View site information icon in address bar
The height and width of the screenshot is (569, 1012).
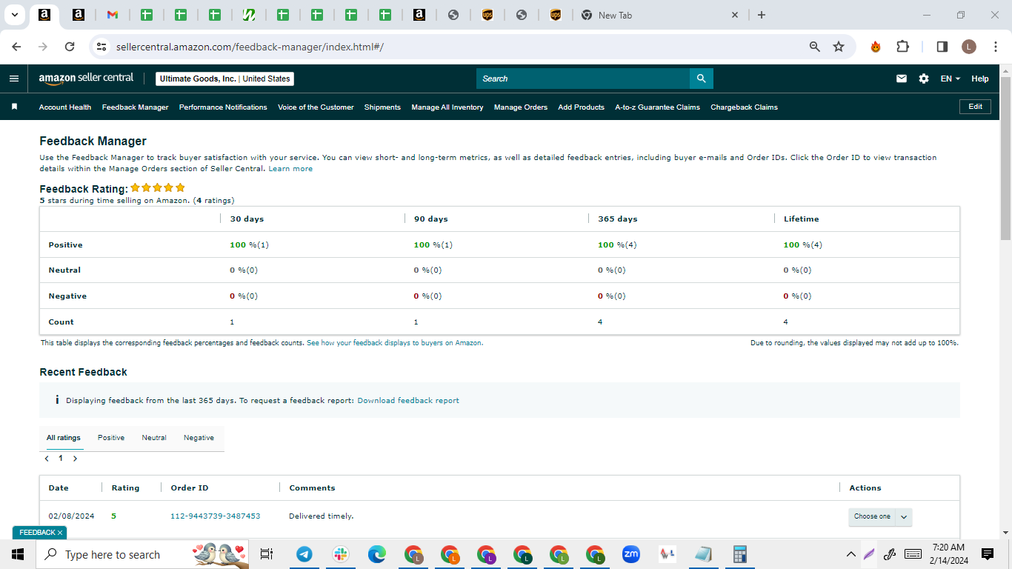[102, 47]
